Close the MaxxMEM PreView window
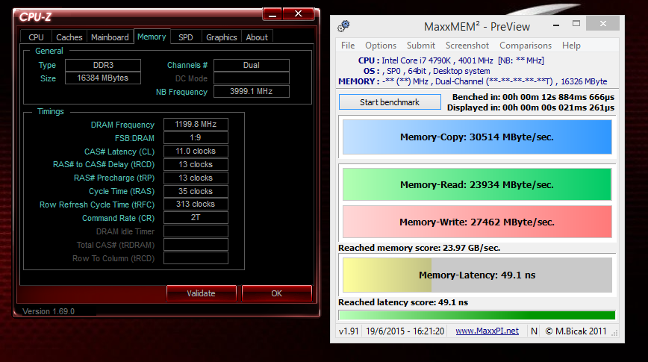 pos(603,24)
